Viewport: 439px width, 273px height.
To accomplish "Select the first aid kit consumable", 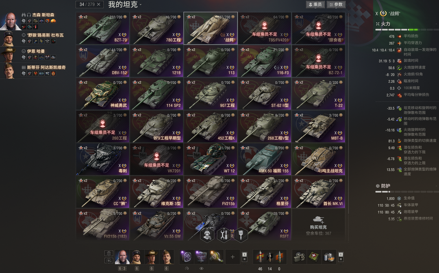I will click(x=314, y=257).
